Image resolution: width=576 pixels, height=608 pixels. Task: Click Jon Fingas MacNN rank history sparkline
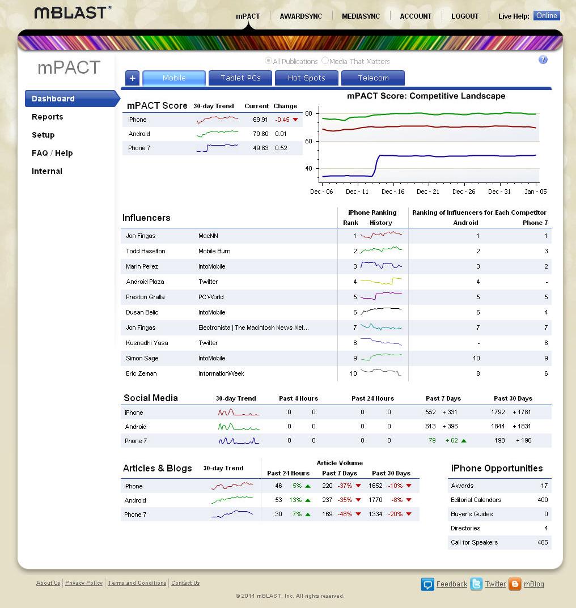pyautogui.click(x=381, y=235)
